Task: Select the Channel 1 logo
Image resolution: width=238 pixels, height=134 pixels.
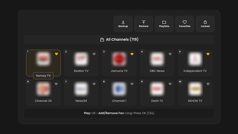Action: tap(119, 89)
